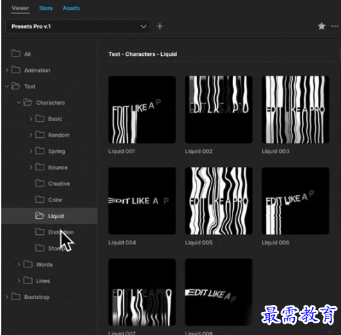This screenshot has width=341, height=335.
Task: Select the All folder
Action: click(28, 54)
